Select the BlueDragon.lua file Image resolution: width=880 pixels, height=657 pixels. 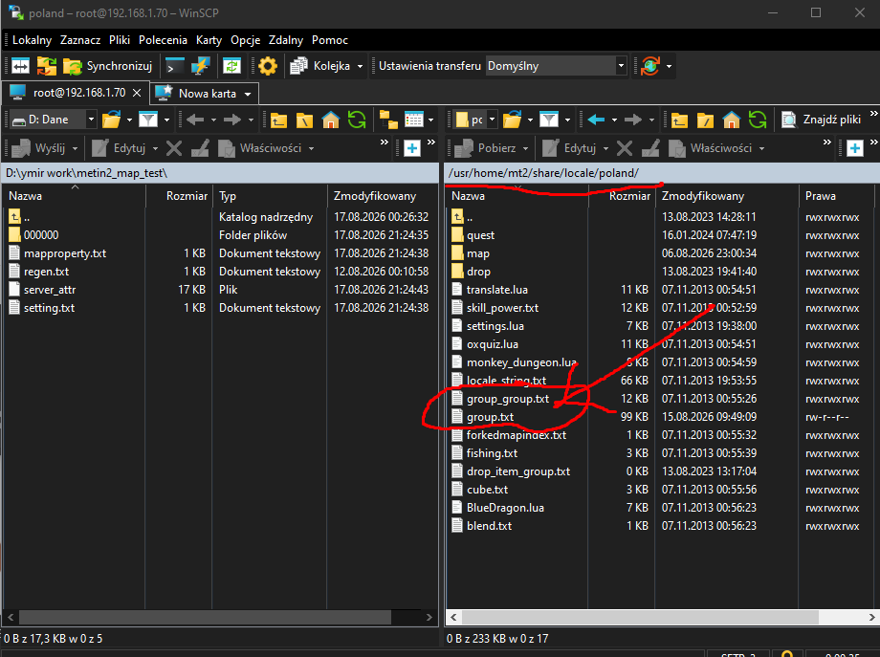(x=497, y=508)
